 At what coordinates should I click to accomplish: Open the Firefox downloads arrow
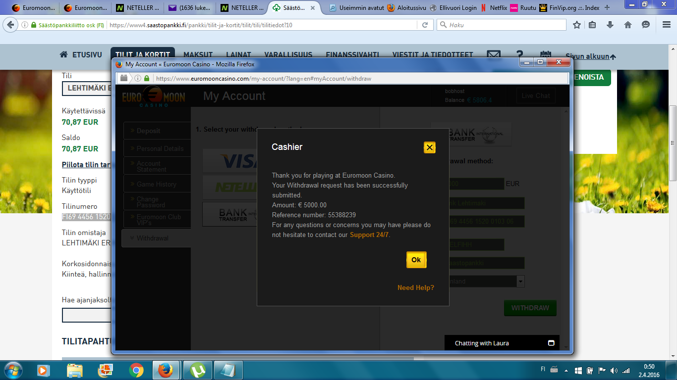coord(610,25)
